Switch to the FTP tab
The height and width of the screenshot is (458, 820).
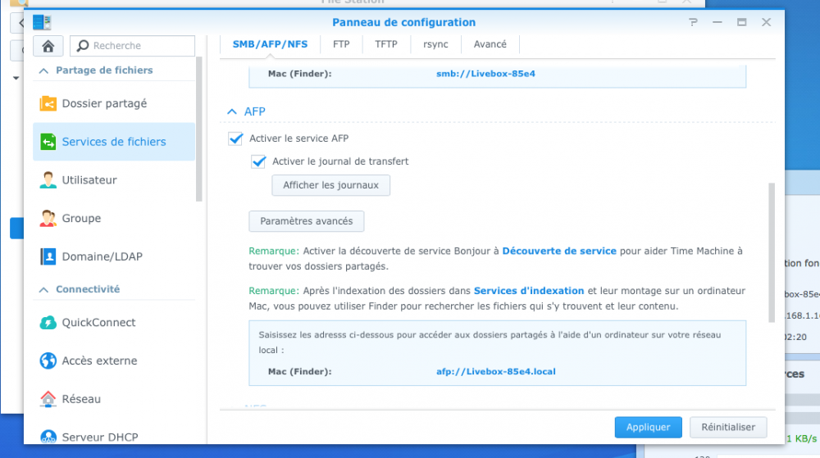point(341,44)
